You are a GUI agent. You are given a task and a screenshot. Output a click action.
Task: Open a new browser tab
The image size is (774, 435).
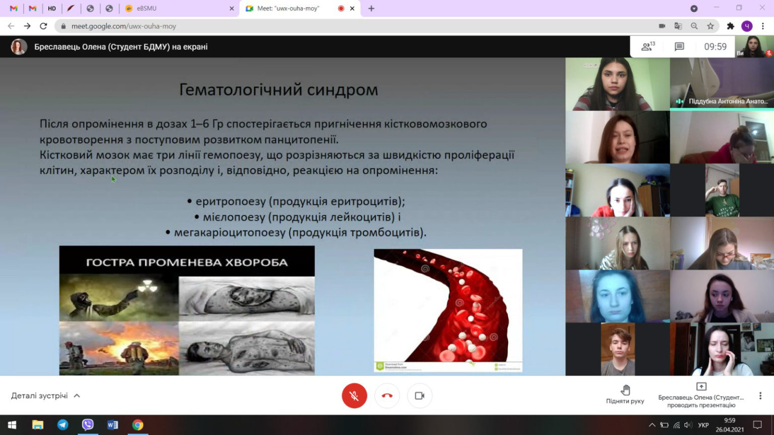pos(371,9)
